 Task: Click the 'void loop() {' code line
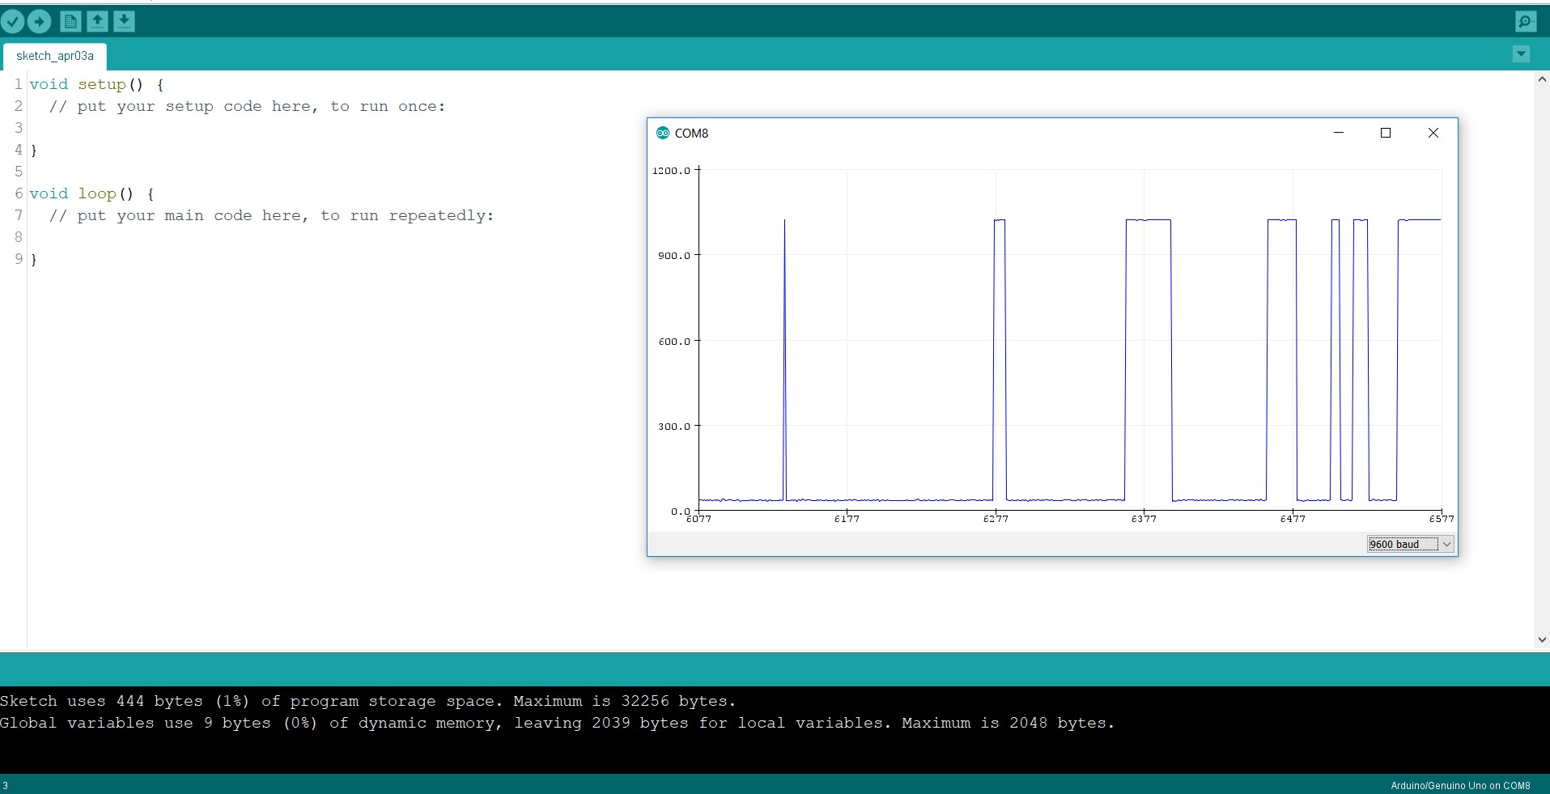pyautogui.click(x=92, y=193)
